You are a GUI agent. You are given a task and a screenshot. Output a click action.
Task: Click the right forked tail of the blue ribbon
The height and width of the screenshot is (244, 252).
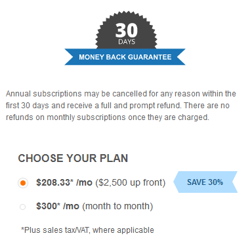pyautogui.click(x=180, y=57)
